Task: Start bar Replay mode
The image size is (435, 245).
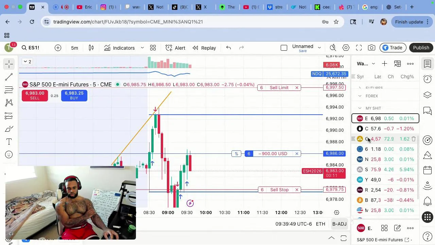Action: (204, 48)
